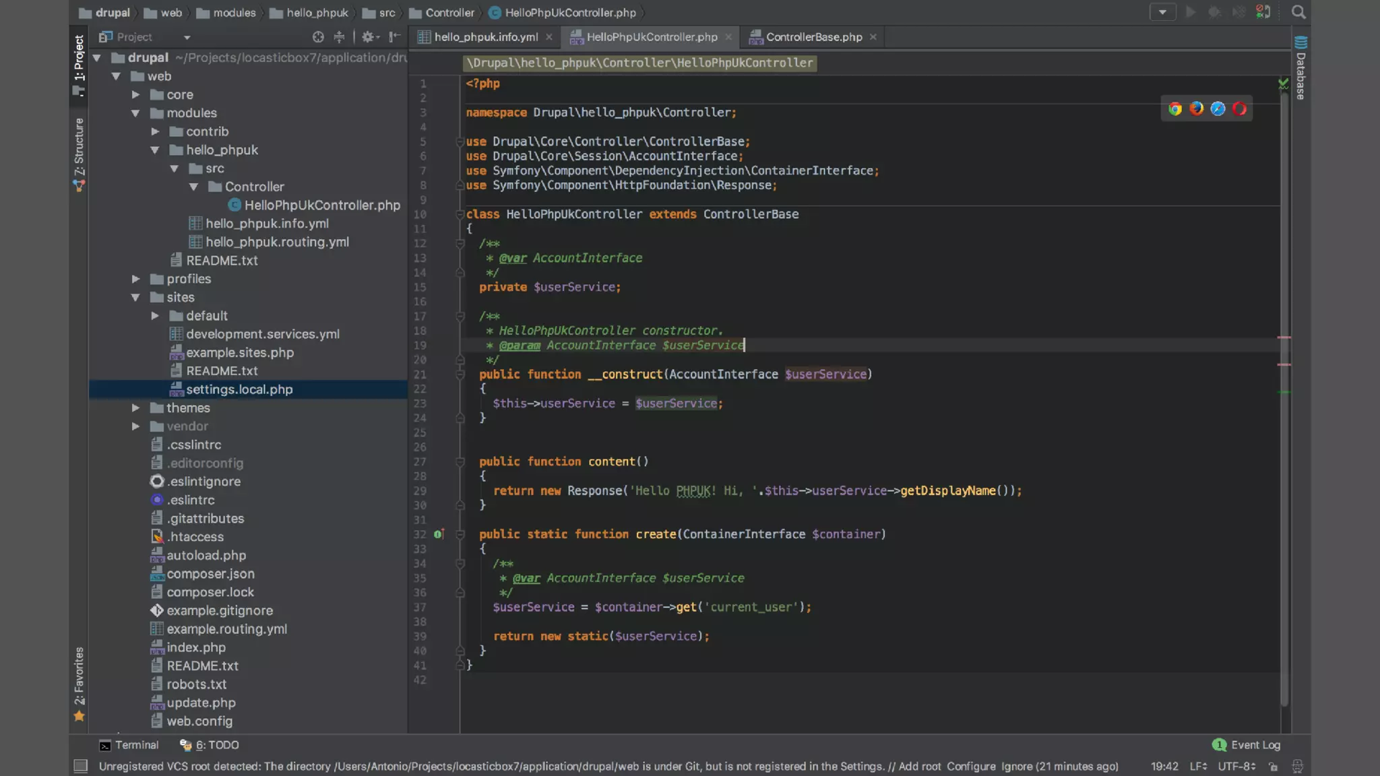Screen dimensions: 1380x776
Task: Fold the content() function block
Action: [460, 462]
